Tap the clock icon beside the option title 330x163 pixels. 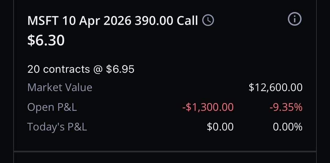(208, 20)
